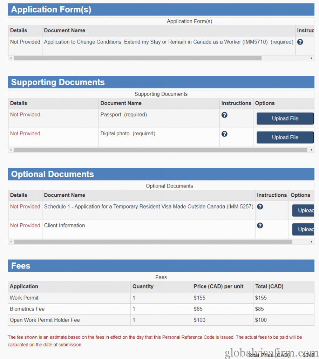Click Optional Documents table horizontal scrollbar
The height and width of the screenshot is (359, 319).
click(x=153, y=242)
